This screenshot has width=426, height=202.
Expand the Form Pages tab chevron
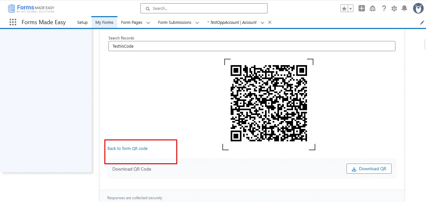[148, 23]
